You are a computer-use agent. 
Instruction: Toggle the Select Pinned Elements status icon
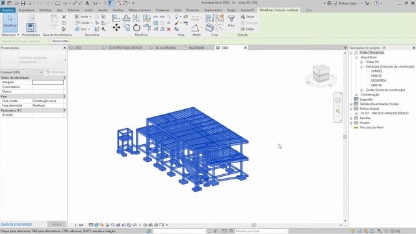click(366, 231)
